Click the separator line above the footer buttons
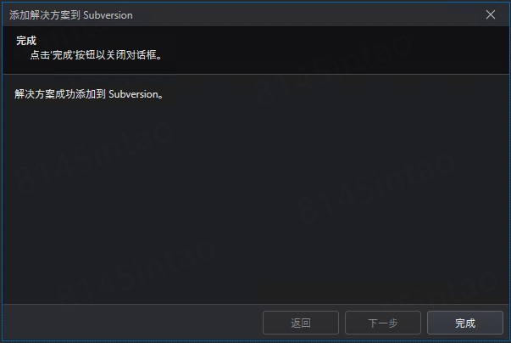This screenshot has width=511, height=343. [256, 304]
